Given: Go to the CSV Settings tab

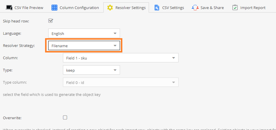Looking at the screenshot, I should [169, 8].
